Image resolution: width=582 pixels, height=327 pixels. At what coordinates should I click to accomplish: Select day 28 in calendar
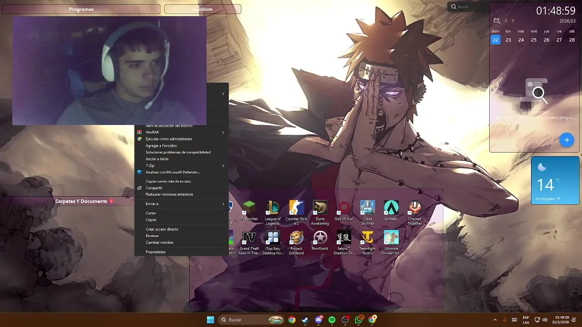click(x=572, y=40)
